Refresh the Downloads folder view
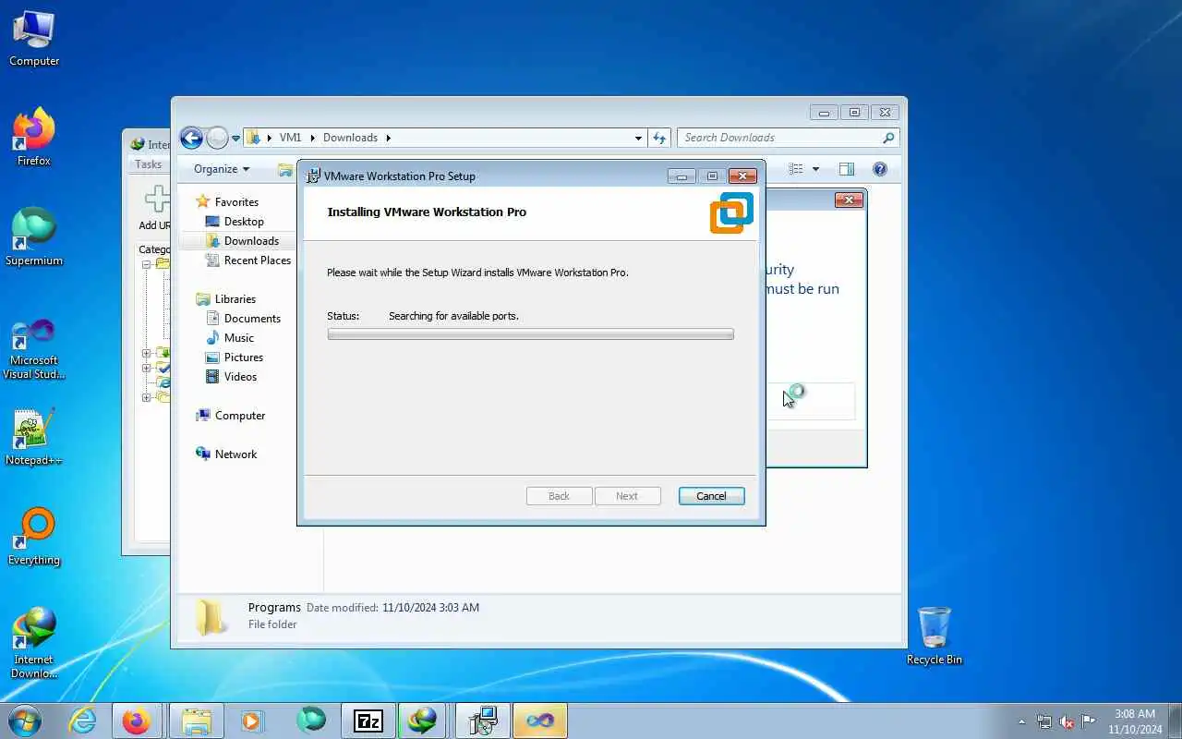Image resolution: width=1182 pixels, height=739 pixels. tap(659, 138)
